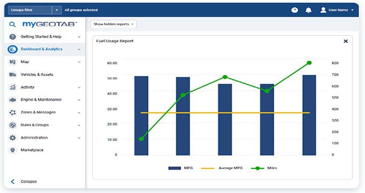Open Show hidden reports dropdown

pos(113,24)
